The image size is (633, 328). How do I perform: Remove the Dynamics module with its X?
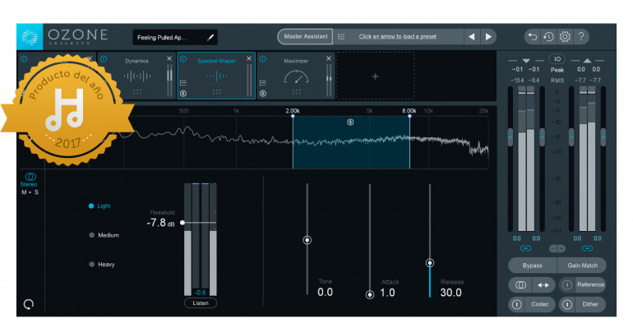coord(169,59)
